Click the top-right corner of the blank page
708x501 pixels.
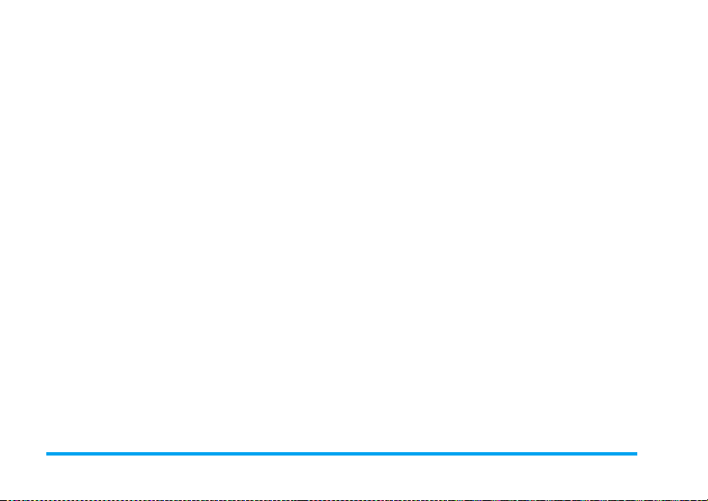pyautogui.click(x=703, y=4)
